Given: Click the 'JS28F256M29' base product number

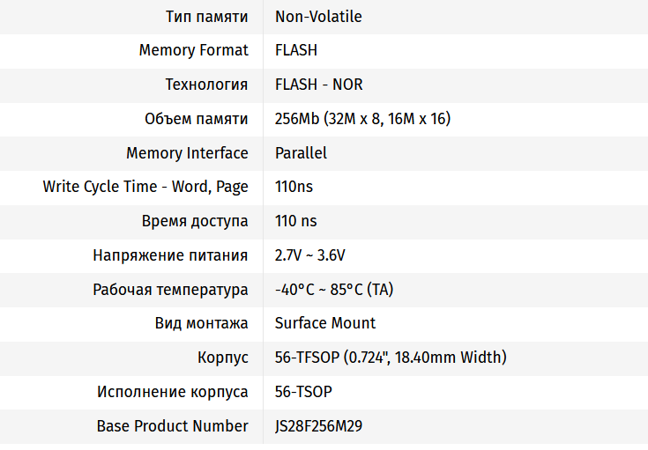Looking at the screenshot, I should tap(318, 426).
